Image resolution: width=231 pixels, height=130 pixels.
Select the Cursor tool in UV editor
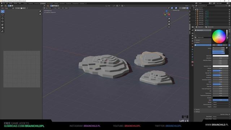pos(3,15)
